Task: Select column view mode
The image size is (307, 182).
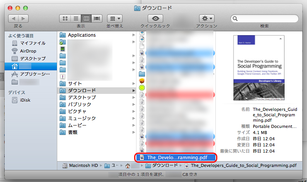Action: click(x=86, y=18)
